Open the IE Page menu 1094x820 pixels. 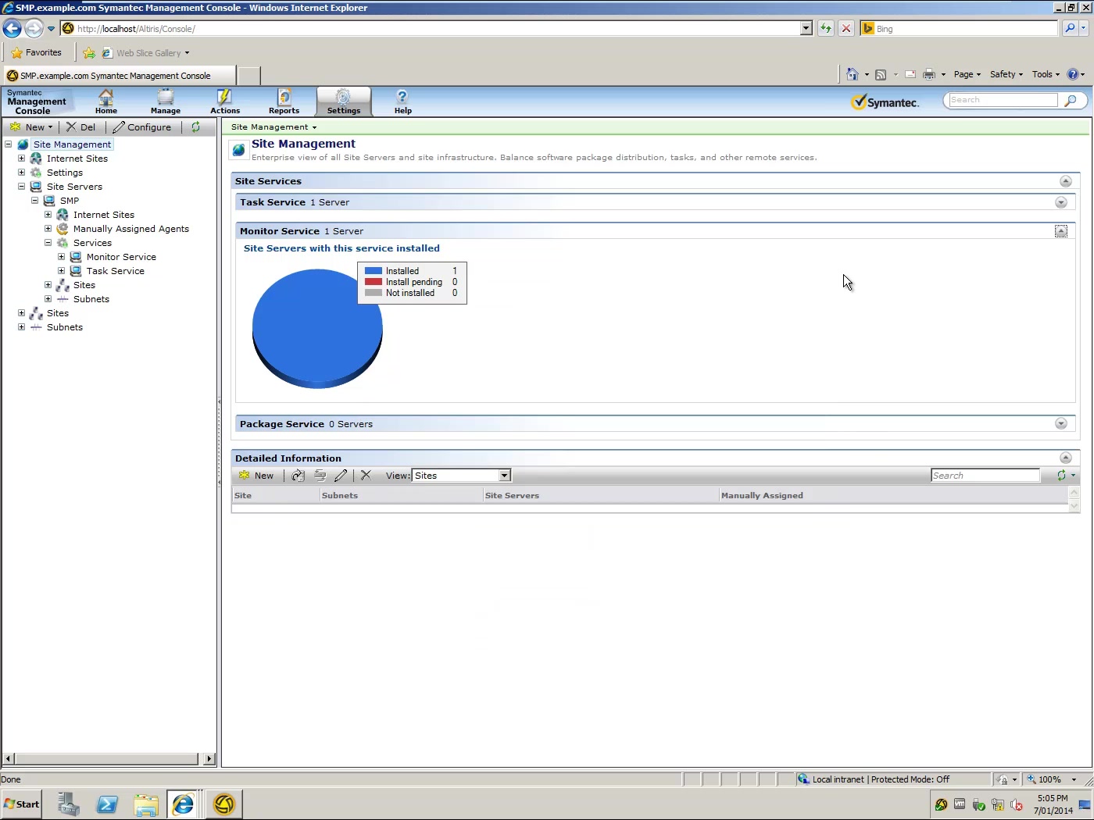tap(967, 74)
